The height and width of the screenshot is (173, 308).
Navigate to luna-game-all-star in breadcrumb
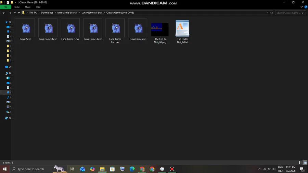pyautogui.click(x=67, y=13)
